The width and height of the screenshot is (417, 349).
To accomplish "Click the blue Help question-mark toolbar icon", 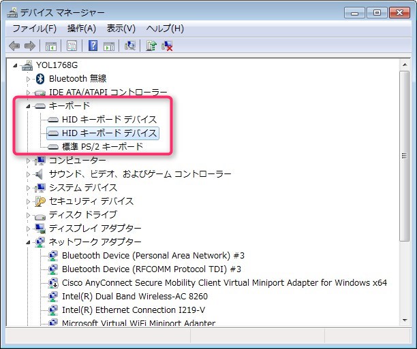I will tap(93, 46).
